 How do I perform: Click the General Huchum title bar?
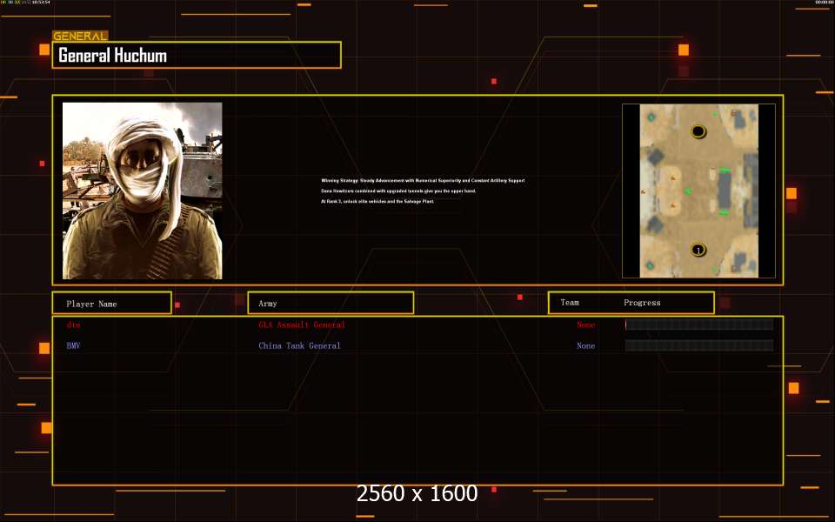[x=197, y=55]
